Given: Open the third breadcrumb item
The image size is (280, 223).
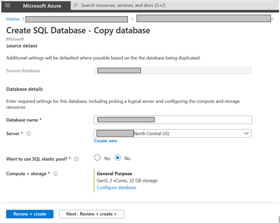Looking at the screenshot, I should point(204,18).
